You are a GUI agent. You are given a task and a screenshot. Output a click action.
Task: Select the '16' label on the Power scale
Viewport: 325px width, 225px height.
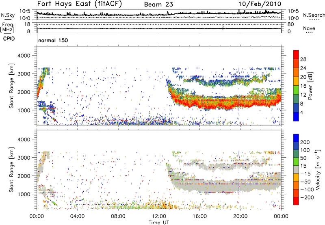(303, 86)
